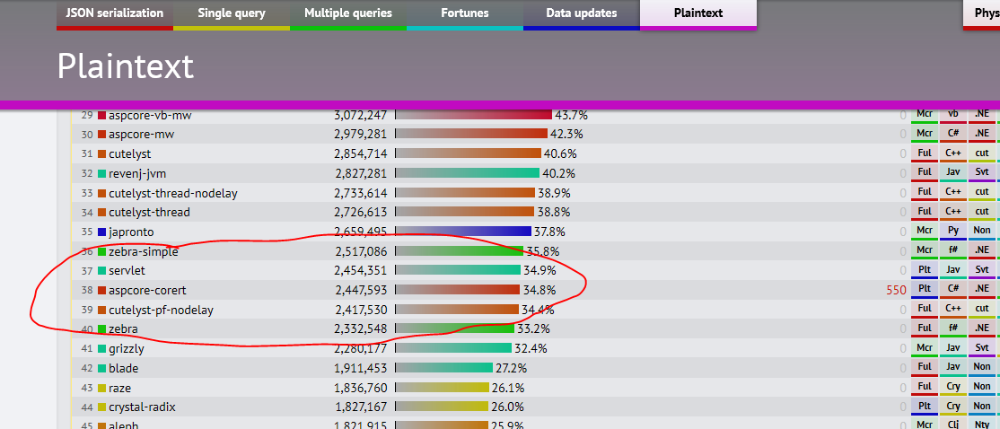Click the yellow square next to raze

pyautogui.click(x=101, y=389)
